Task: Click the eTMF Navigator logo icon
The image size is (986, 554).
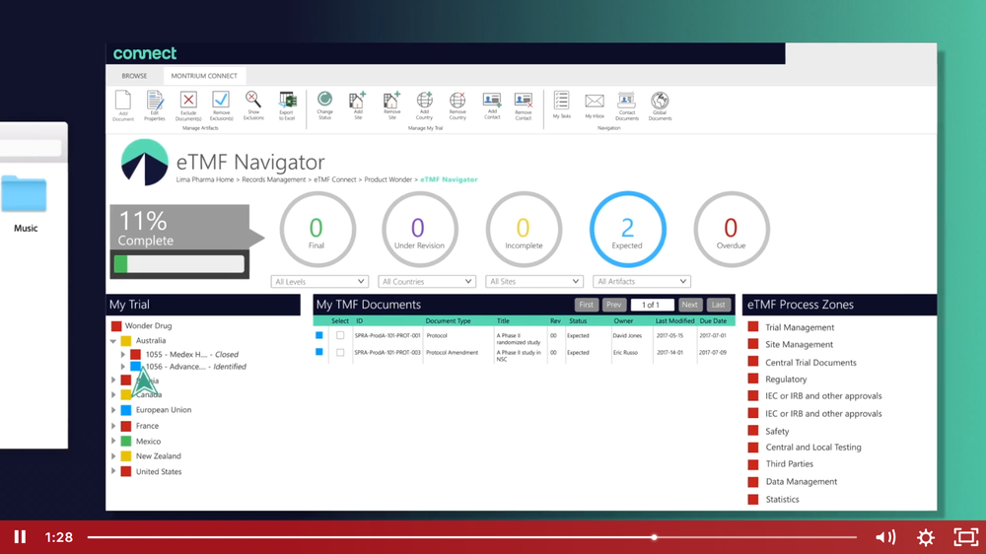Action: click(145, 163)
